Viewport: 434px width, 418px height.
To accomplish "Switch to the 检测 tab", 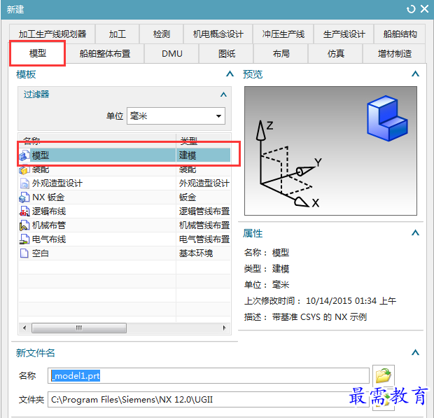I will (x=162, y=34).
